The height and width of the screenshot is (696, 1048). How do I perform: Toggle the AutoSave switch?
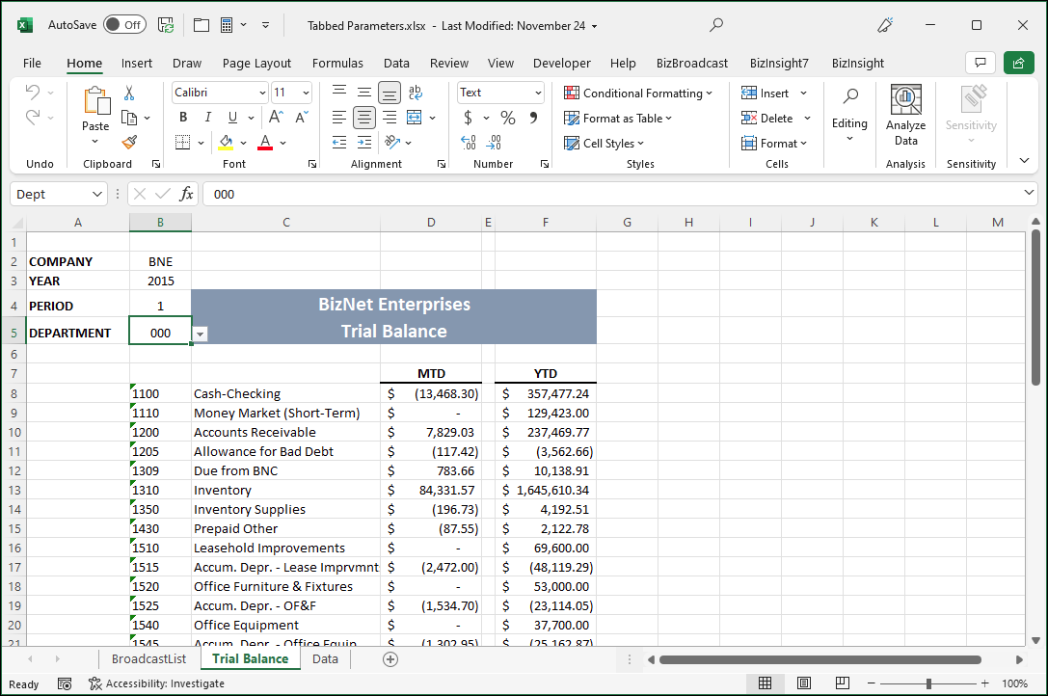click(x=125, y=25)
